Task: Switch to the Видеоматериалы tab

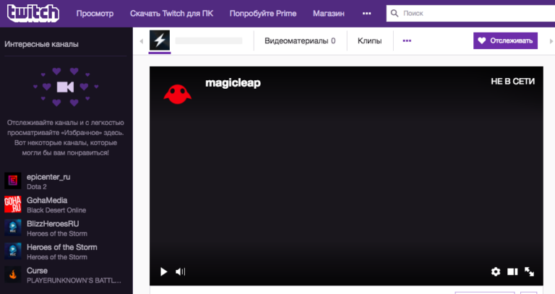Action: click(x=300, y=40)
